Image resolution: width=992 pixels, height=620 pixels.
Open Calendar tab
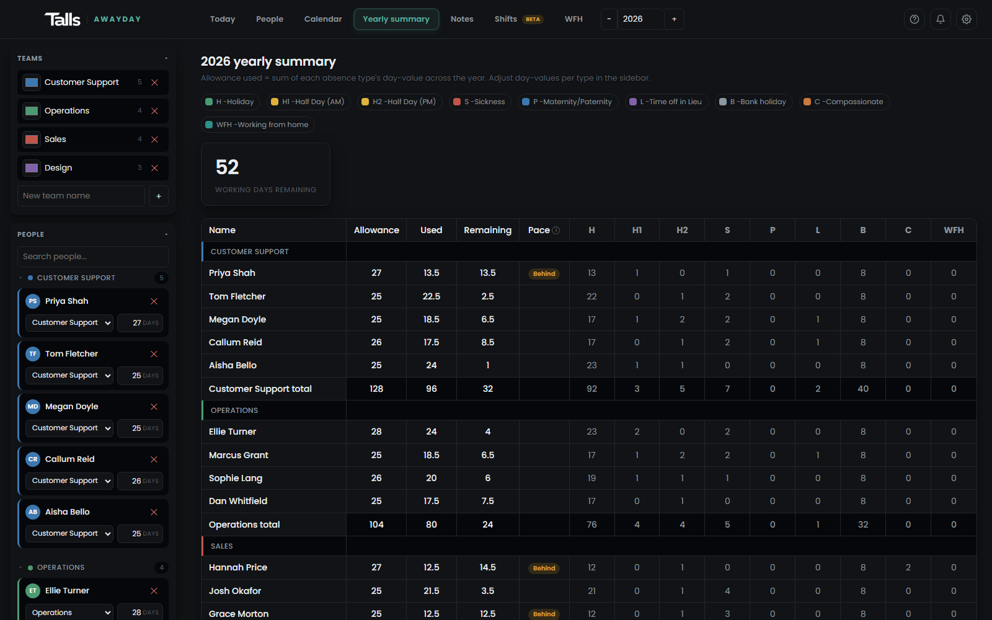(x=323, y=19)
